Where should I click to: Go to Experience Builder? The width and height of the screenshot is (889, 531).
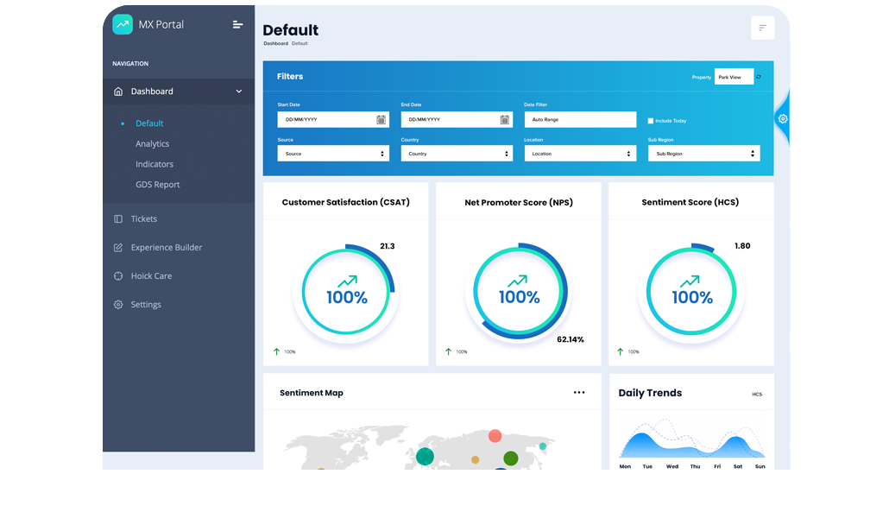coord(166,248)
